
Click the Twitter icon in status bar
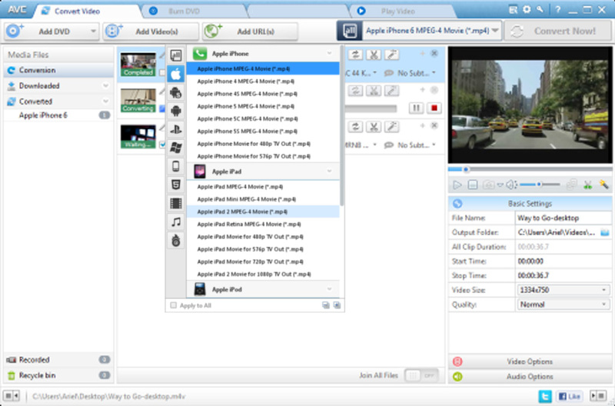(545, 396)
